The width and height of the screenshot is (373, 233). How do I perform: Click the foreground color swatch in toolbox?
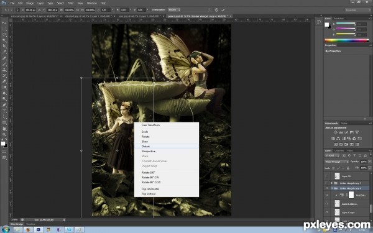point(3,144)
